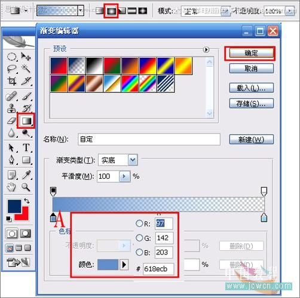Screen dimensions: 300x298
Task: Select the Clone Stamp tool
Action: click(x=11, y=108)
